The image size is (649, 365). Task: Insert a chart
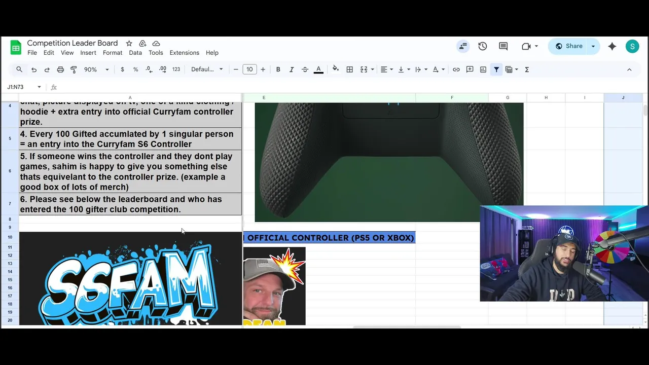(x=483, y=69)
